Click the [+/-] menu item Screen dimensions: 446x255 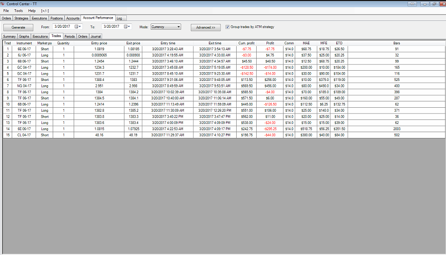coord(45,11)
